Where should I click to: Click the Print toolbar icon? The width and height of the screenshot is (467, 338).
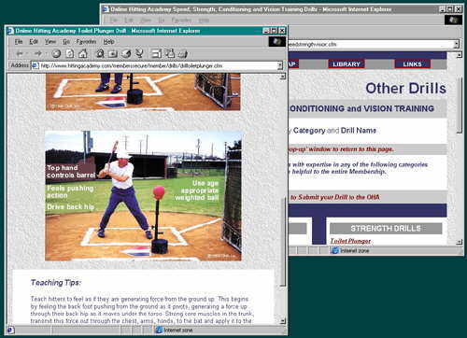coord(183,53)
